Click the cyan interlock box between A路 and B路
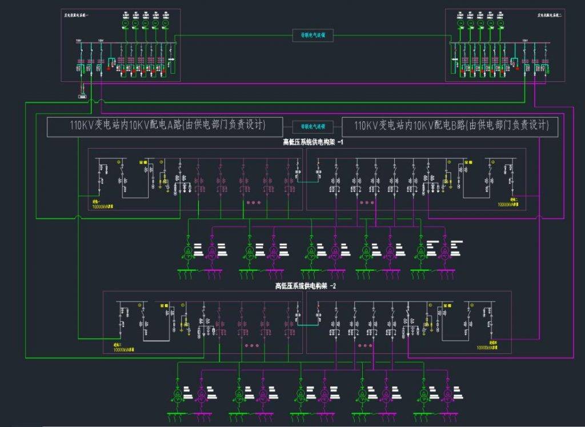Viewport: 585px width, 427px height. click(x=312, y=126)
